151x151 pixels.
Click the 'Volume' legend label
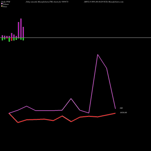[6, 4]
